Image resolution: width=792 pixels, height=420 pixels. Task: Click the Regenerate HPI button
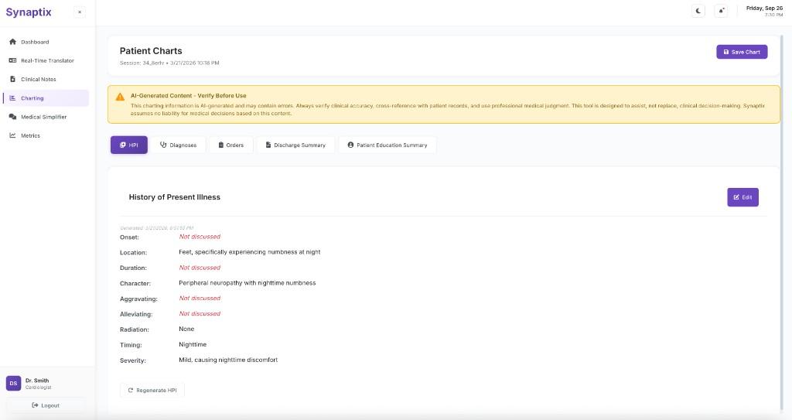pyautogui.click(x=152, y=391)
